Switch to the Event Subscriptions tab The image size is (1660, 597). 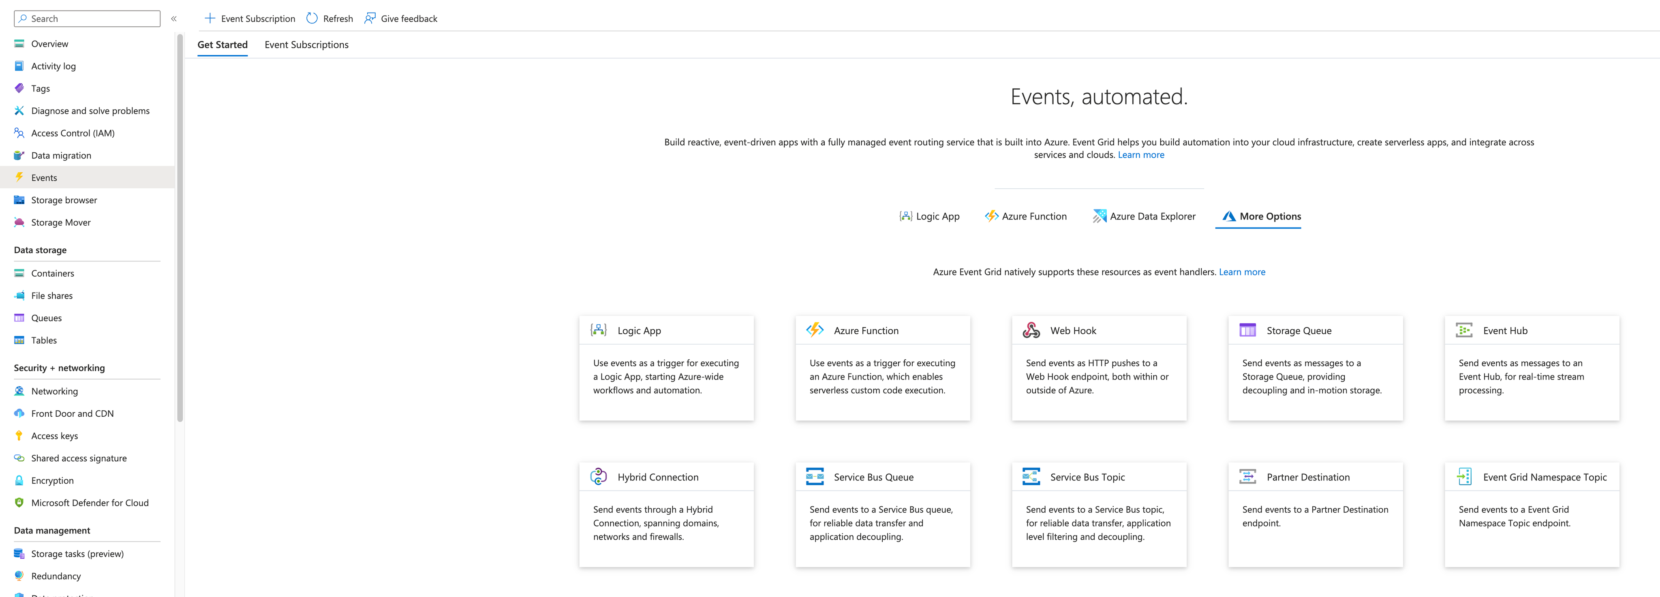(306, 45)
